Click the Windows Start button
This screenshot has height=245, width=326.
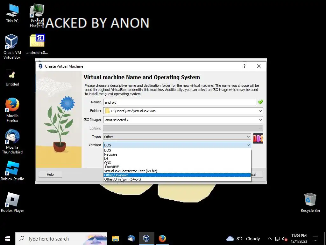[x=8, y=239]
